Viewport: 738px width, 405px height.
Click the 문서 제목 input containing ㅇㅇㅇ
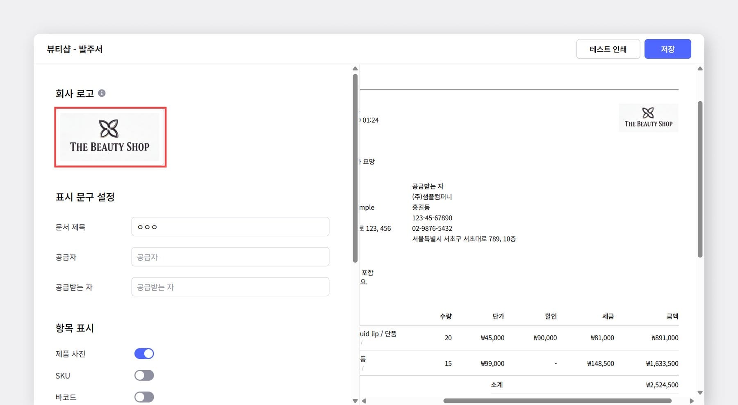click(230, 227)
